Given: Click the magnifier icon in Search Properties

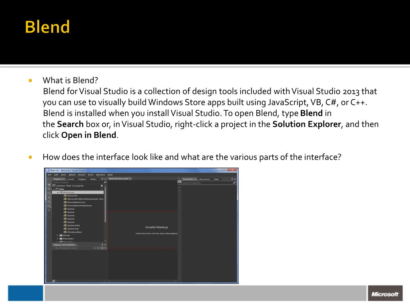Looking at the screenshot, I should 234,183.
